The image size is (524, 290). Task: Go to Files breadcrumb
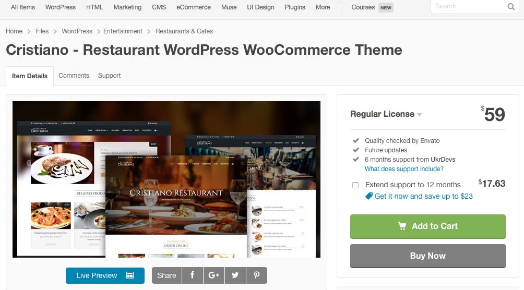tap(42, 31)
